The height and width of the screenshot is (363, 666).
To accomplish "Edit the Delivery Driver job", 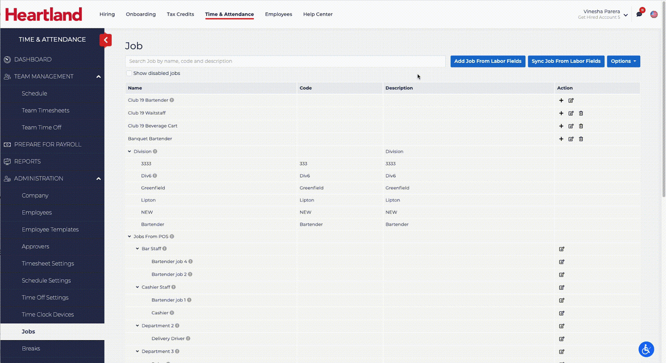I will pos(562,339).
